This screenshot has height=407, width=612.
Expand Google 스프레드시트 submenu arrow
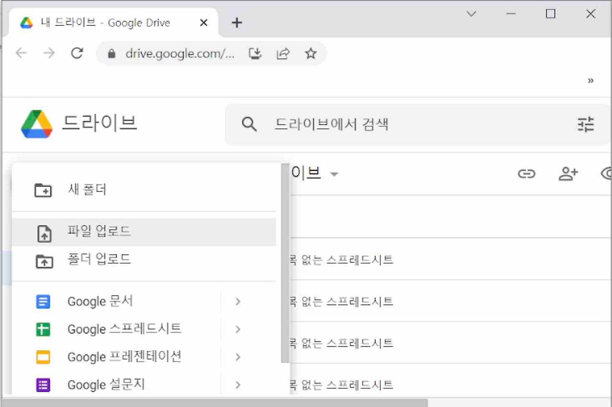(x=238, y=329)
